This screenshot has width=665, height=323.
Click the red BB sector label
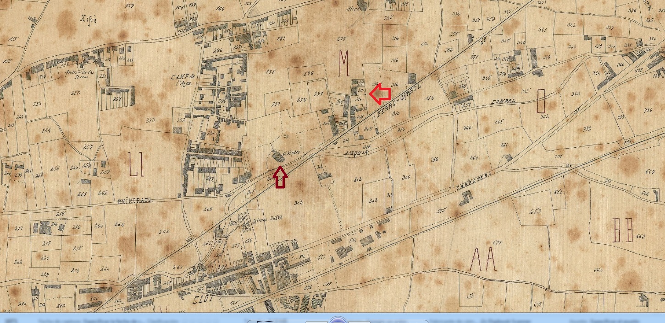(623, 230)
